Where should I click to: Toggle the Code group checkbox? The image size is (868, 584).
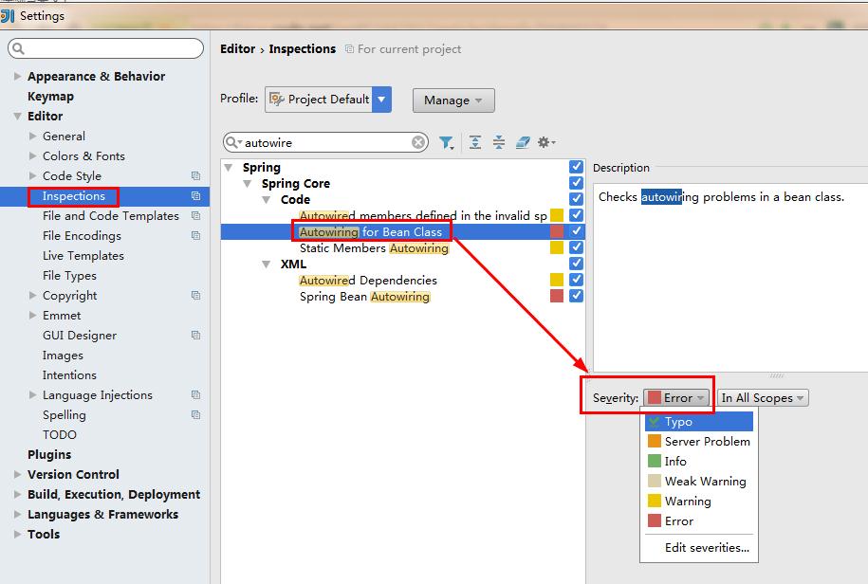click(x=576, y=198)
